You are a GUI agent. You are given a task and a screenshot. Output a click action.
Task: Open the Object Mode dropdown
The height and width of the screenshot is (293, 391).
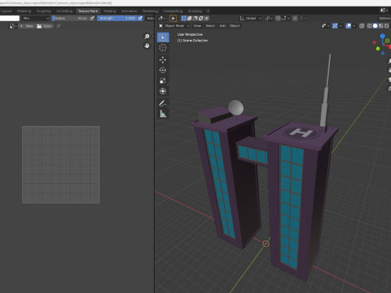coord(174,26)
